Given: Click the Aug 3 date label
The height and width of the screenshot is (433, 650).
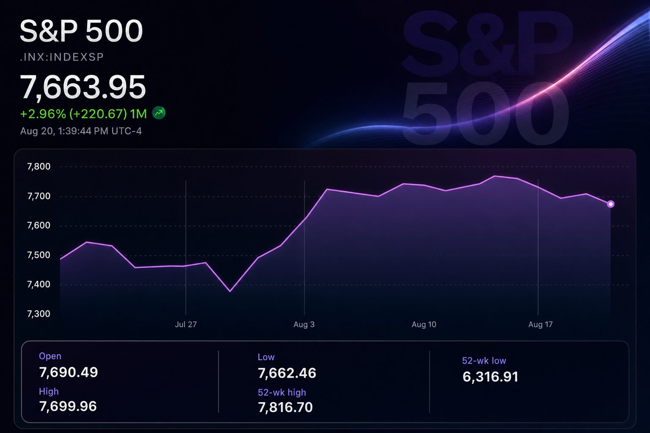Looking at the screenshot, I should (304, 324).
